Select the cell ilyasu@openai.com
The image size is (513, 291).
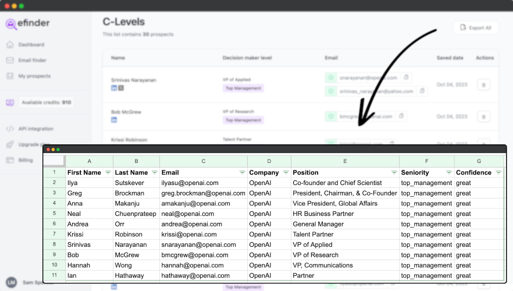[x=204, y=183]
